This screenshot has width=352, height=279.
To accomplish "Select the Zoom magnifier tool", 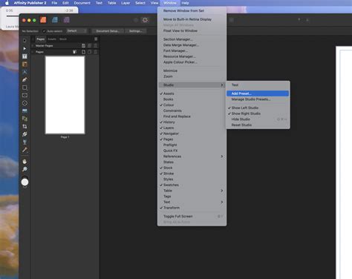I will click(25, 169).
